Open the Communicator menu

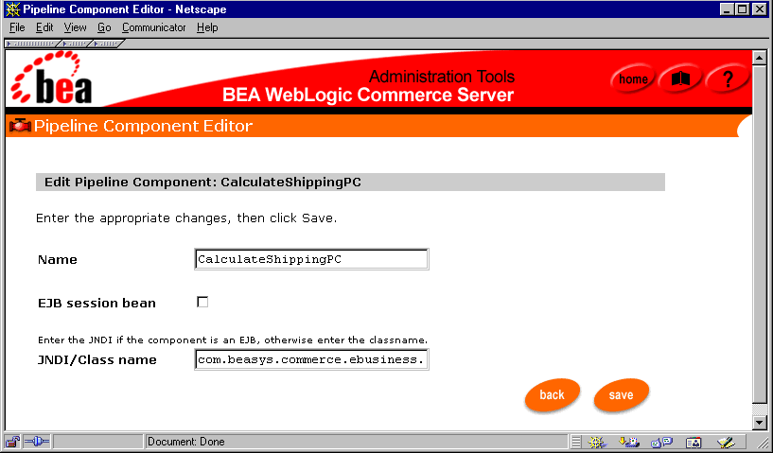click(x=154, y=27)
